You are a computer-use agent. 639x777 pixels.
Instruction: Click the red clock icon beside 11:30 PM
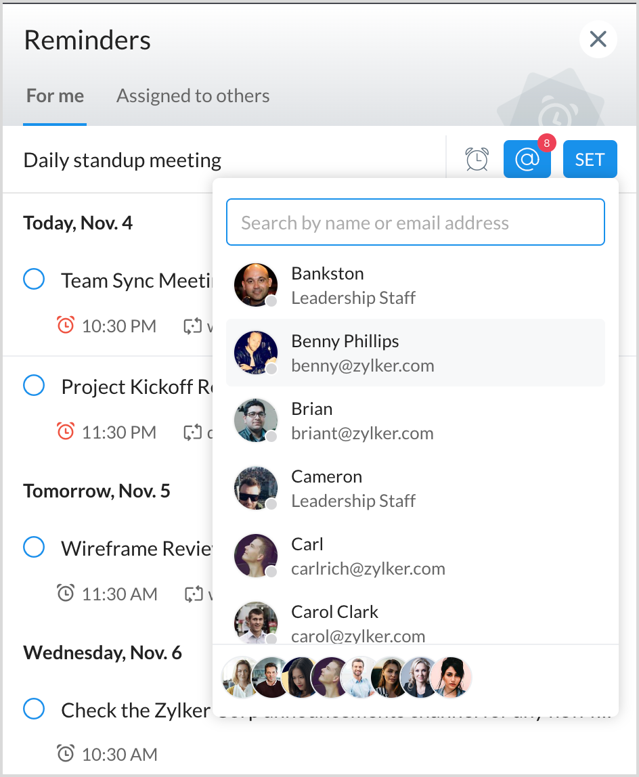[x=66, y=432]
